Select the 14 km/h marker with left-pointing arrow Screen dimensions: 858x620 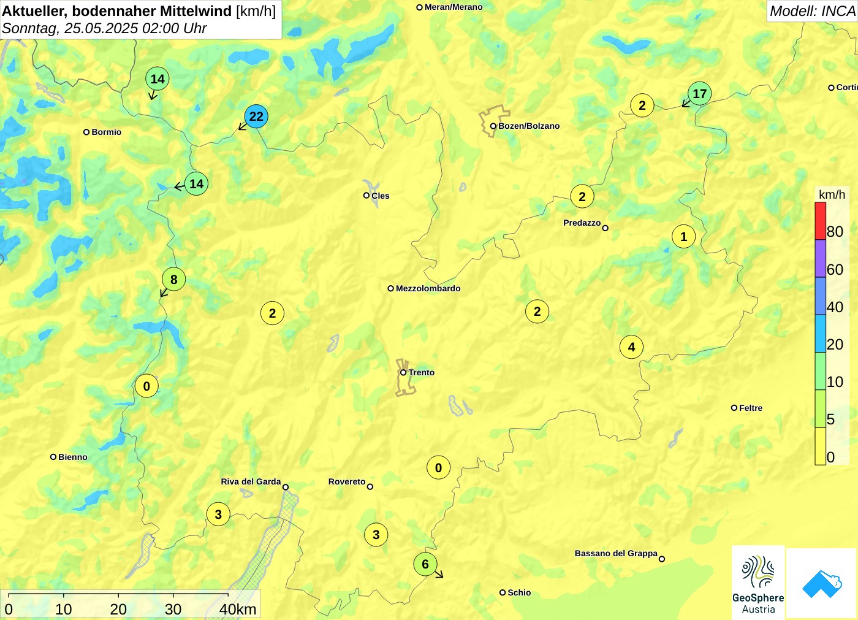pyautogui.click(x=196, y=184)
